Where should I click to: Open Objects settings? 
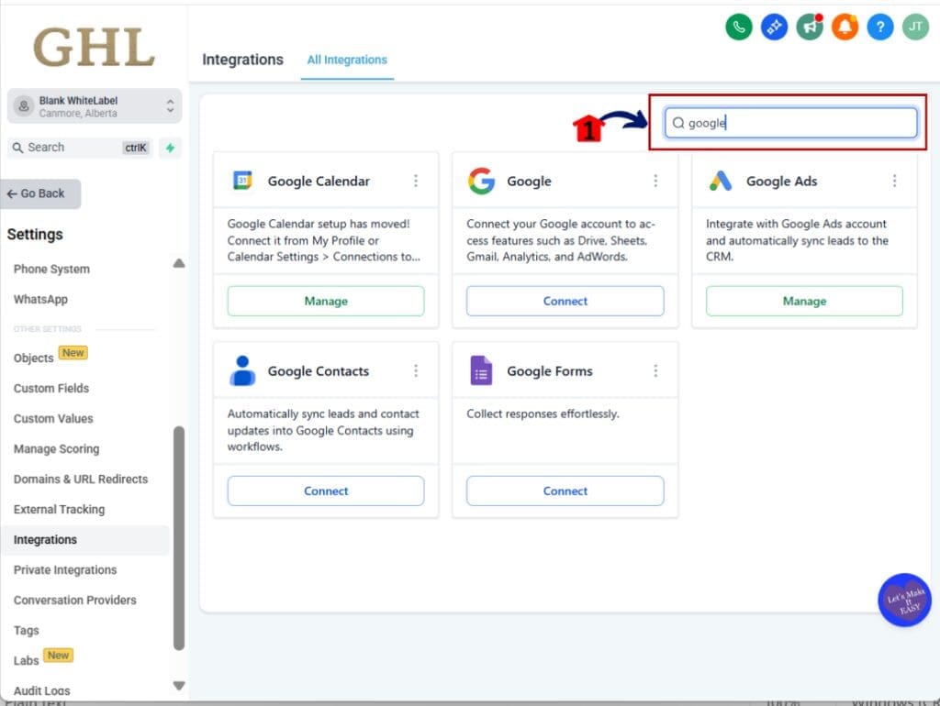point(34,358)
